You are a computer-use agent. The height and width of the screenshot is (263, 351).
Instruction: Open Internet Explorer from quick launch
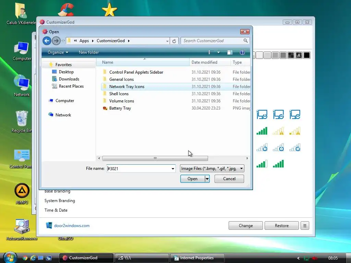33,258
